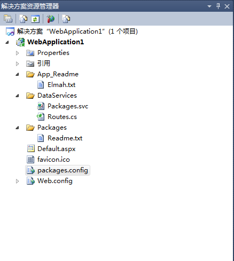Select the Elmah.txt file name
This screenshot has height=261, width=234.
click(61, 85)
